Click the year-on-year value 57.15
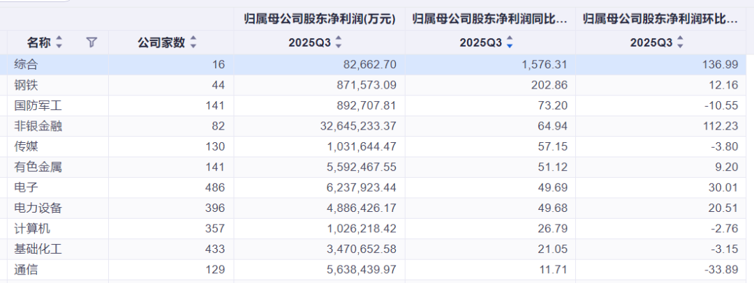This screenshot has height=283, width=754. [554, 146]
